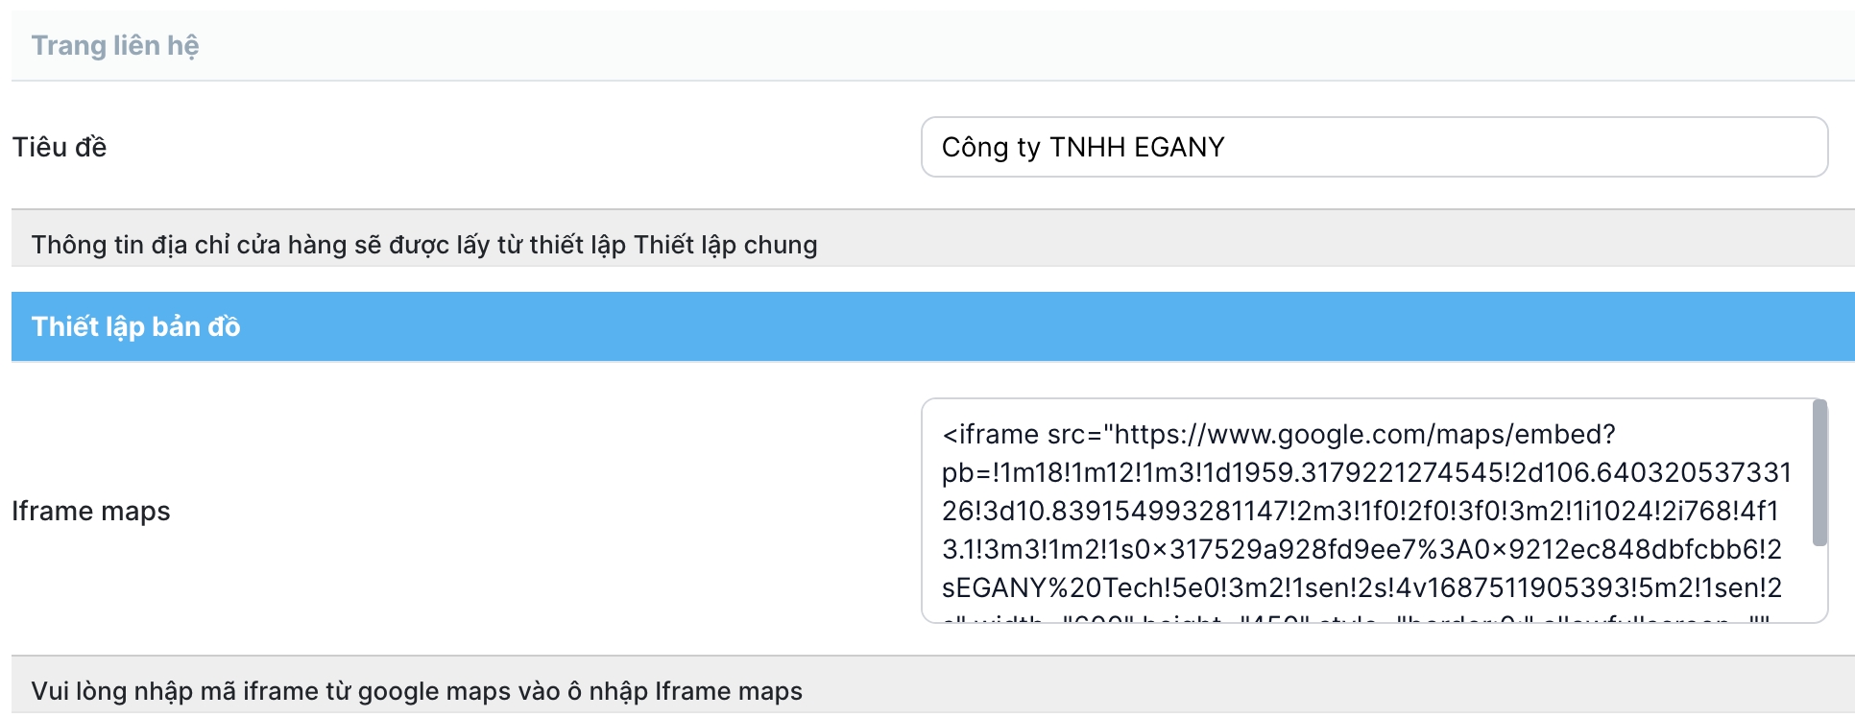Click 'Thiết lập chung' text in the notice

point(726,245)
